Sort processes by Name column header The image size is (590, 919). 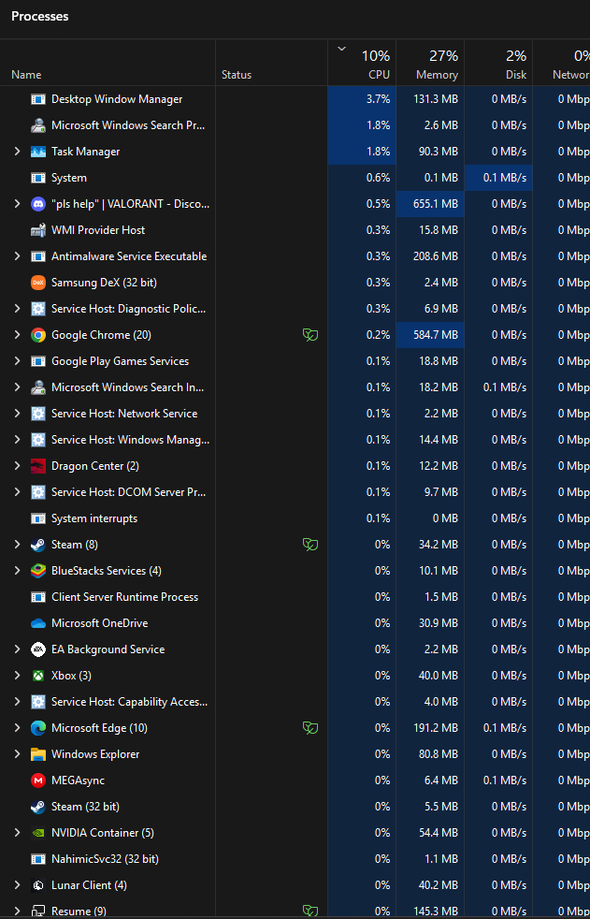(x=108, y=63)
